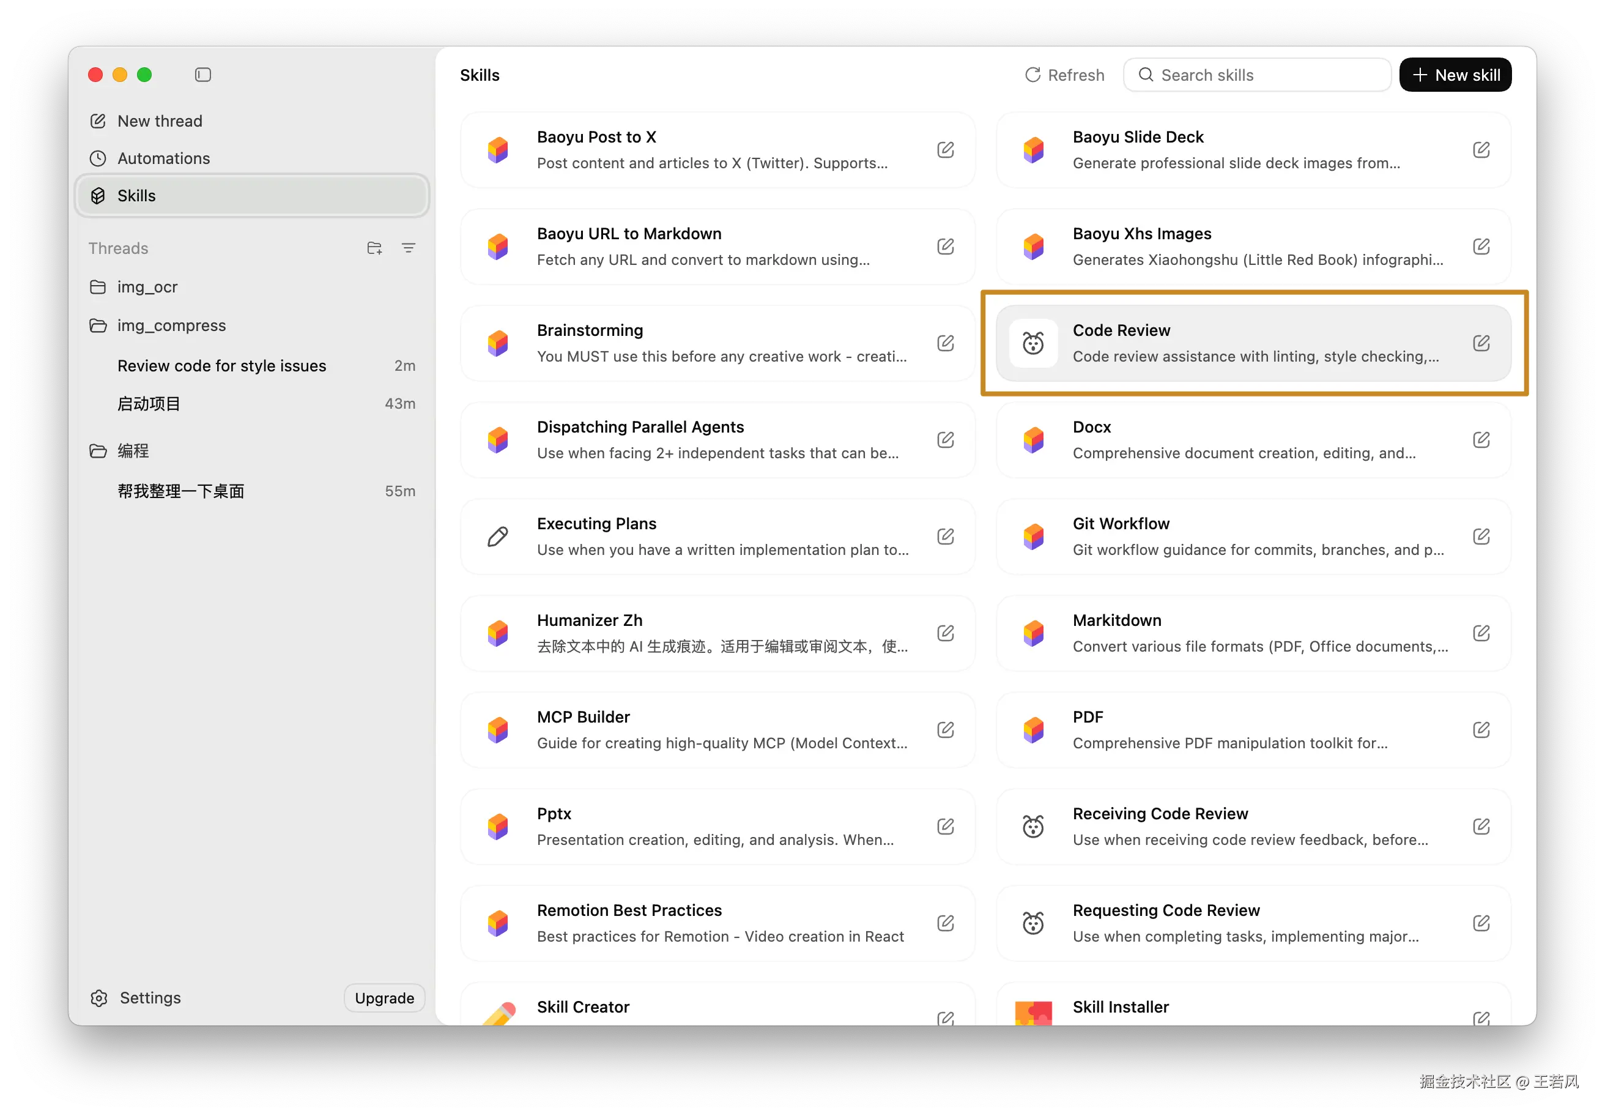Screen dimensions: 1605x1116
Task: Open Automations in sidebar
Action: [163, 158]
